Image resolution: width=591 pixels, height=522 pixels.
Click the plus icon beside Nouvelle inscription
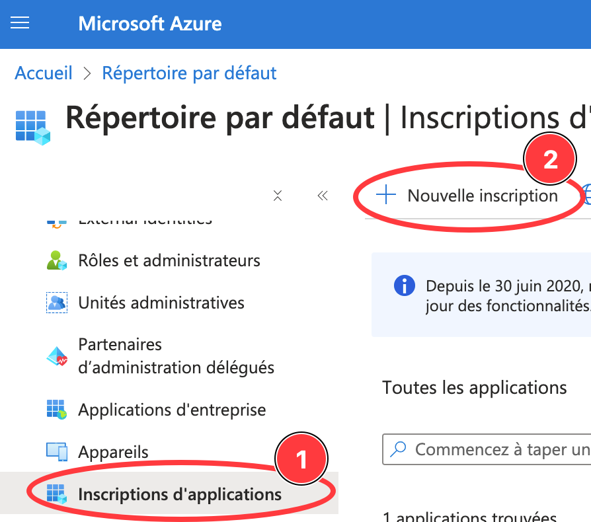coord(385,195)
